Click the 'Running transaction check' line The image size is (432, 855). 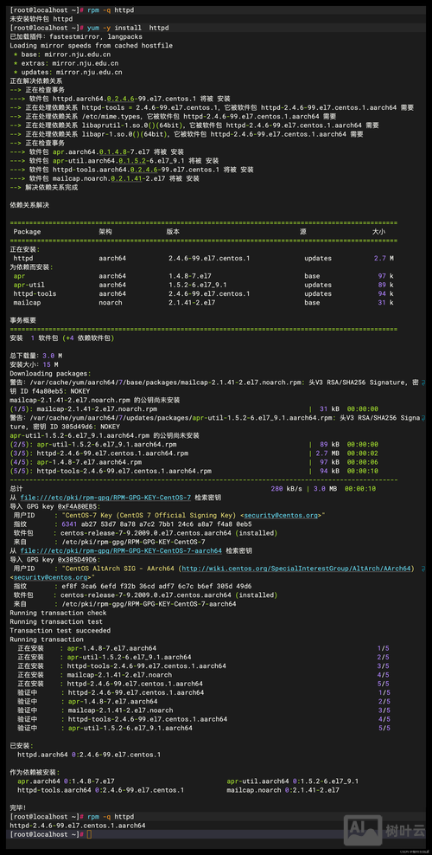point(58,613)
